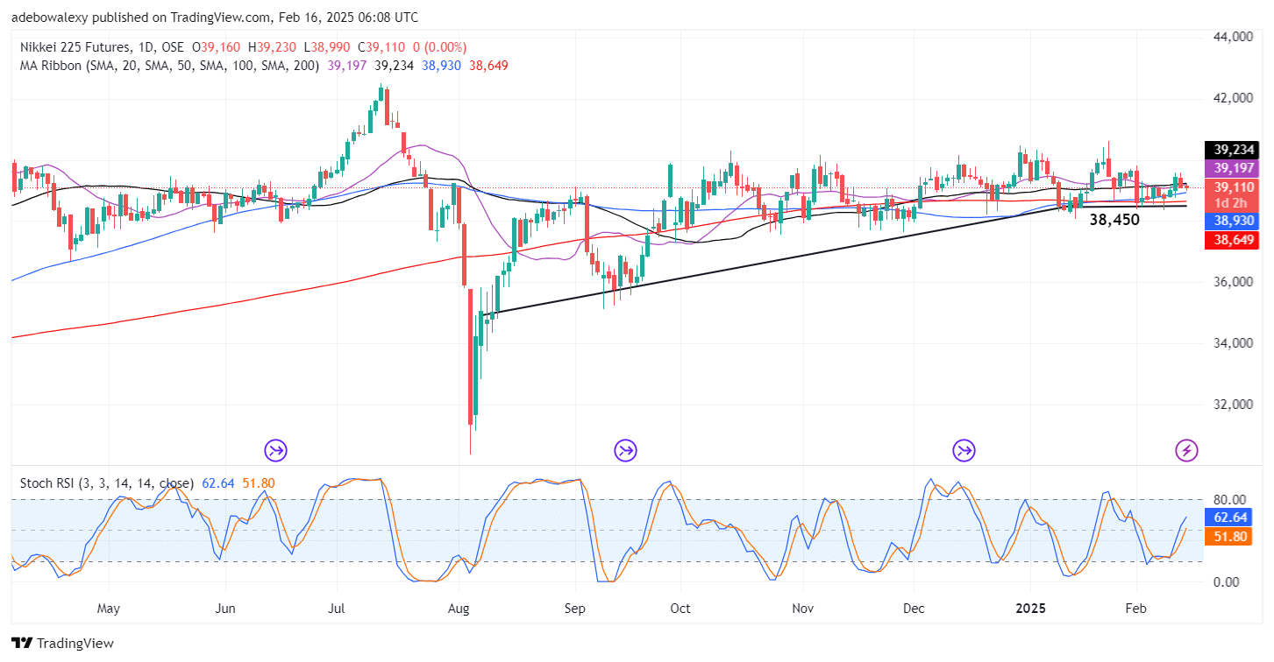Click the Dec label on time axis

914,609
